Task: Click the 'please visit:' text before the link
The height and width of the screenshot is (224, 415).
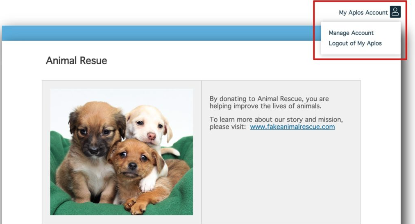Action: coord(228,127)
